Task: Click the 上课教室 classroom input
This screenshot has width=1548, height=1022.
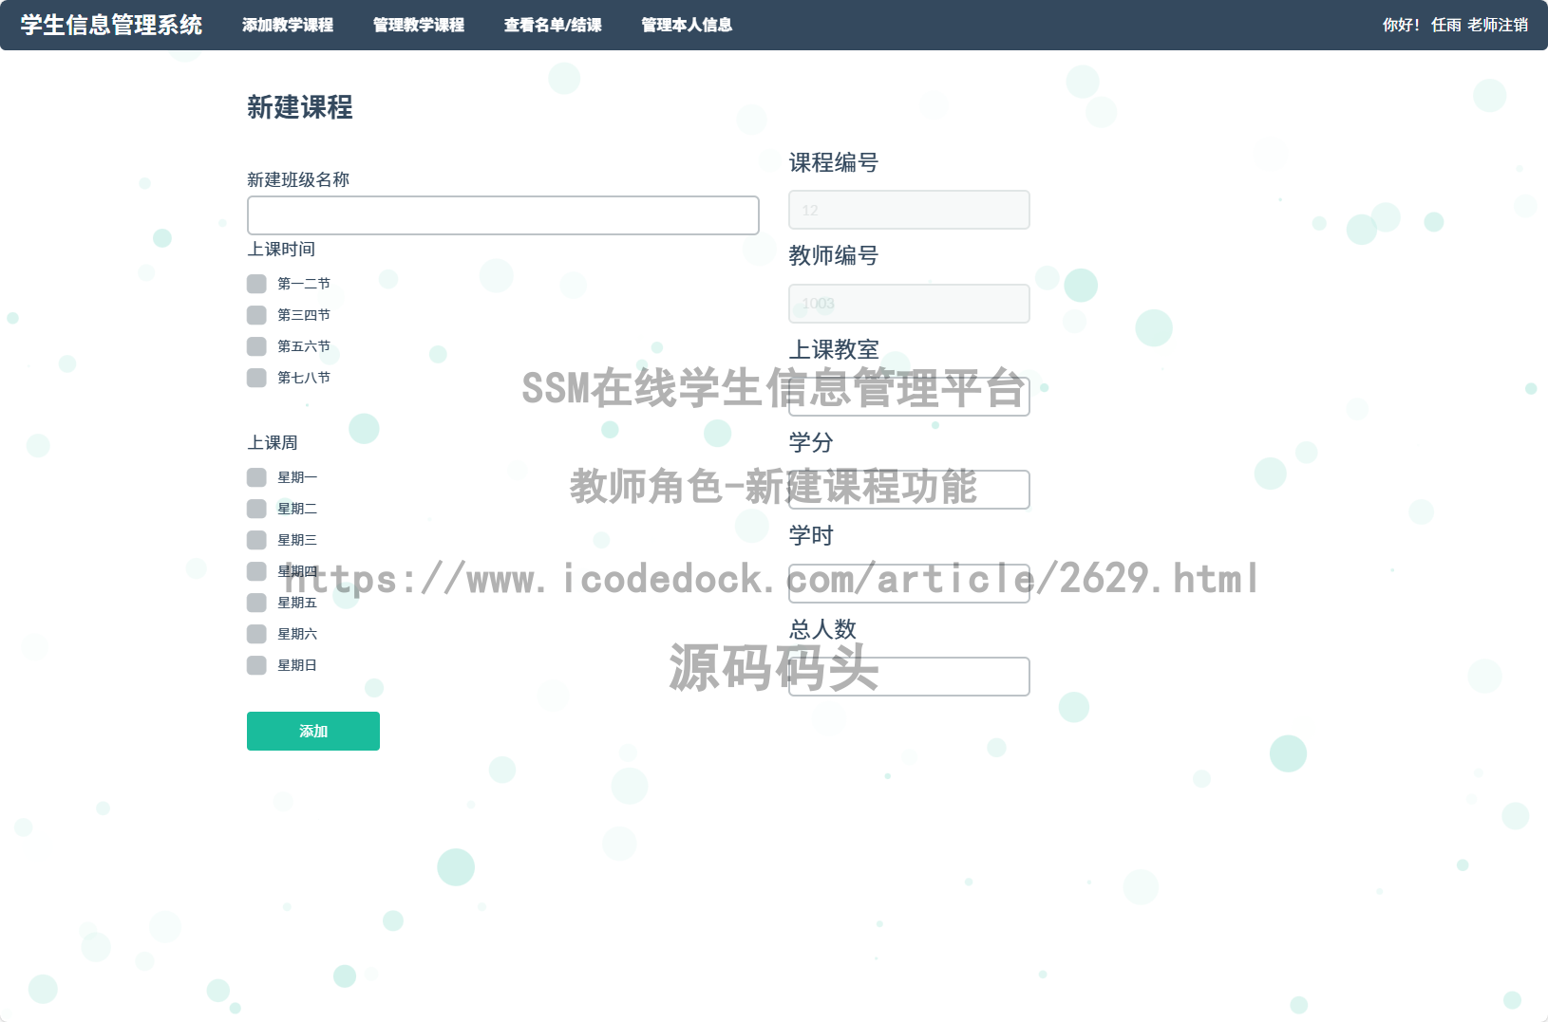Action: click(908, 395)
